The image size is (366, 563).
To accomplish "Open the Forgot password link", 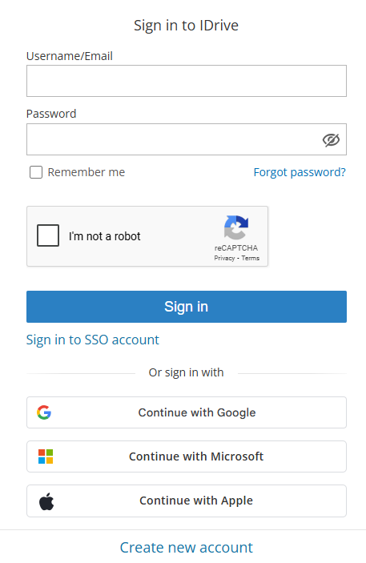I will pyautogui.click(x=300, y=172).
